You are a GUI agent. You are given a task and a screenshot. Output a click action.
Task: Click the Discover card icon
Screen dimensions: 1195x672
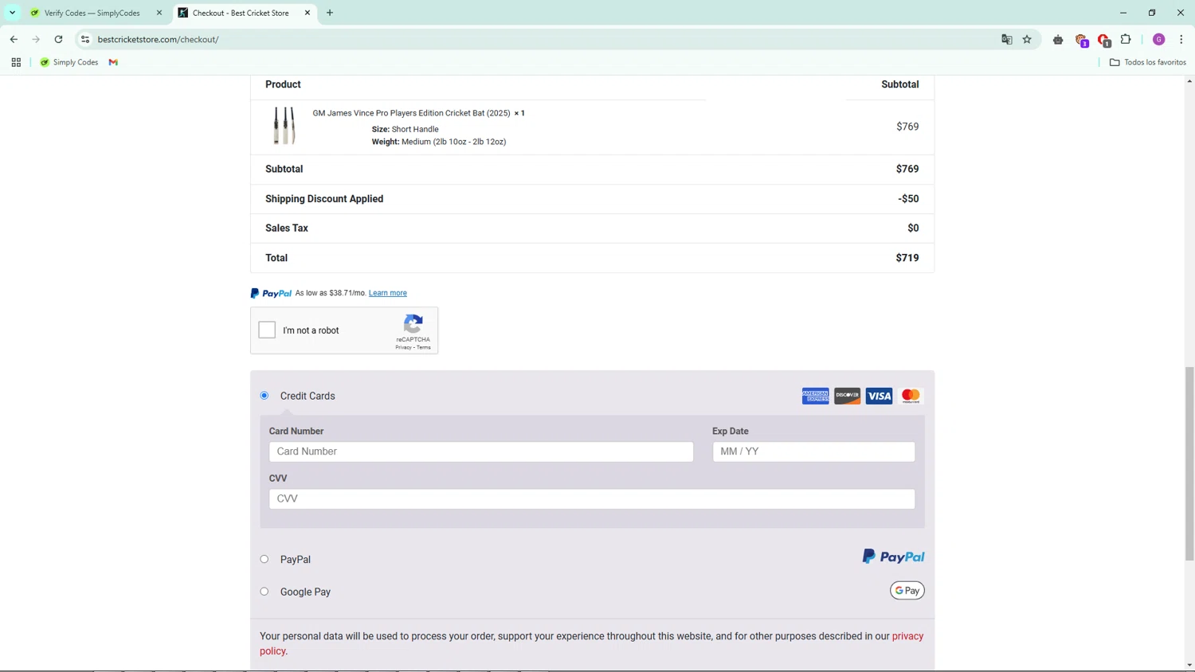[847, 396]
